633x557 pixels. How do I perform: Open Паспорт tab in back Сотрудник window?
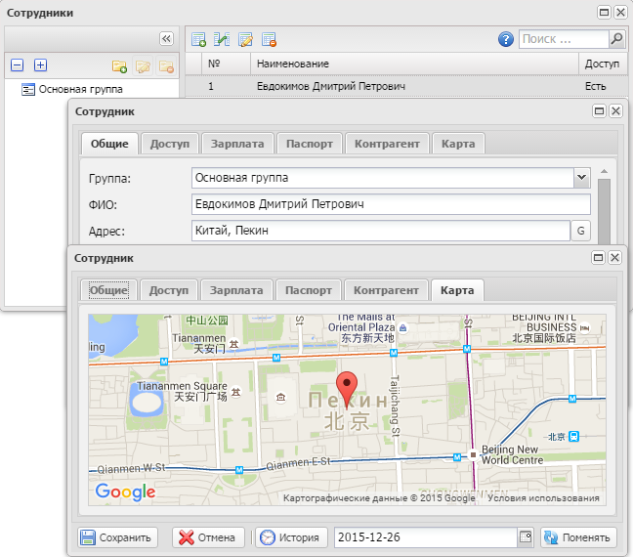pos(310,144)
